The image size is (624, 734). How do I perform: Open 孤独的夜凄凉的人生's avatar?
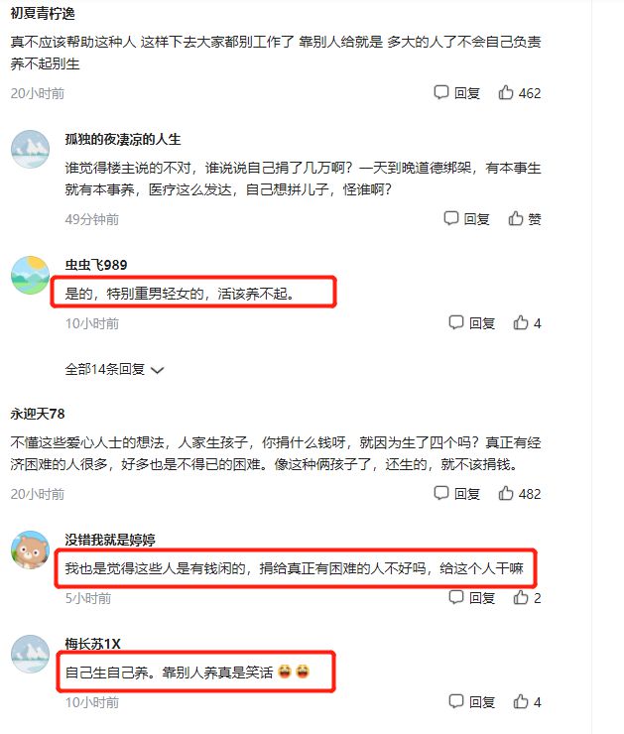click(30, 149)
